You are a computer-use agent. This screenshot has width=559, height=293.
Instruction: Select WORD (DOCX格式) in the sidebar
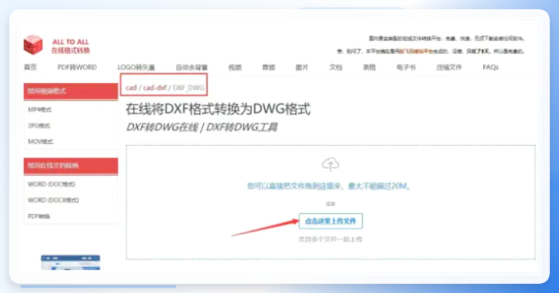coord(53,200)
